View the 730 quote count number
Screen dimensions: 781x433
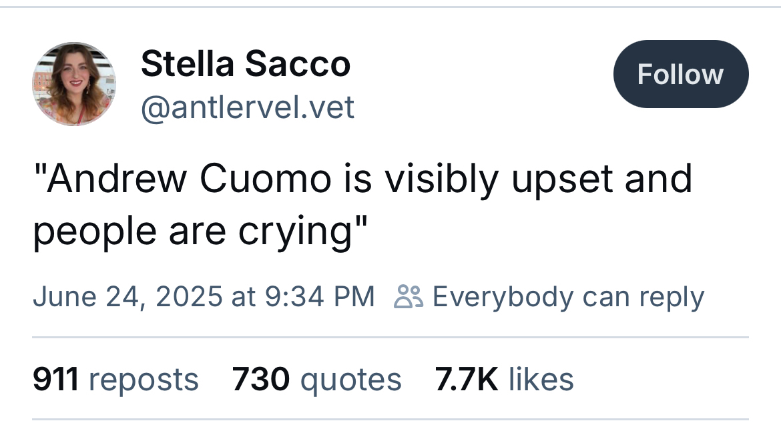pos(261,380)
